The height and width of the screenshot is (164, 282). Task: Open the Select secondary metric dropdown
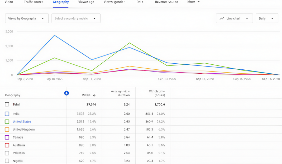point(76,18)
